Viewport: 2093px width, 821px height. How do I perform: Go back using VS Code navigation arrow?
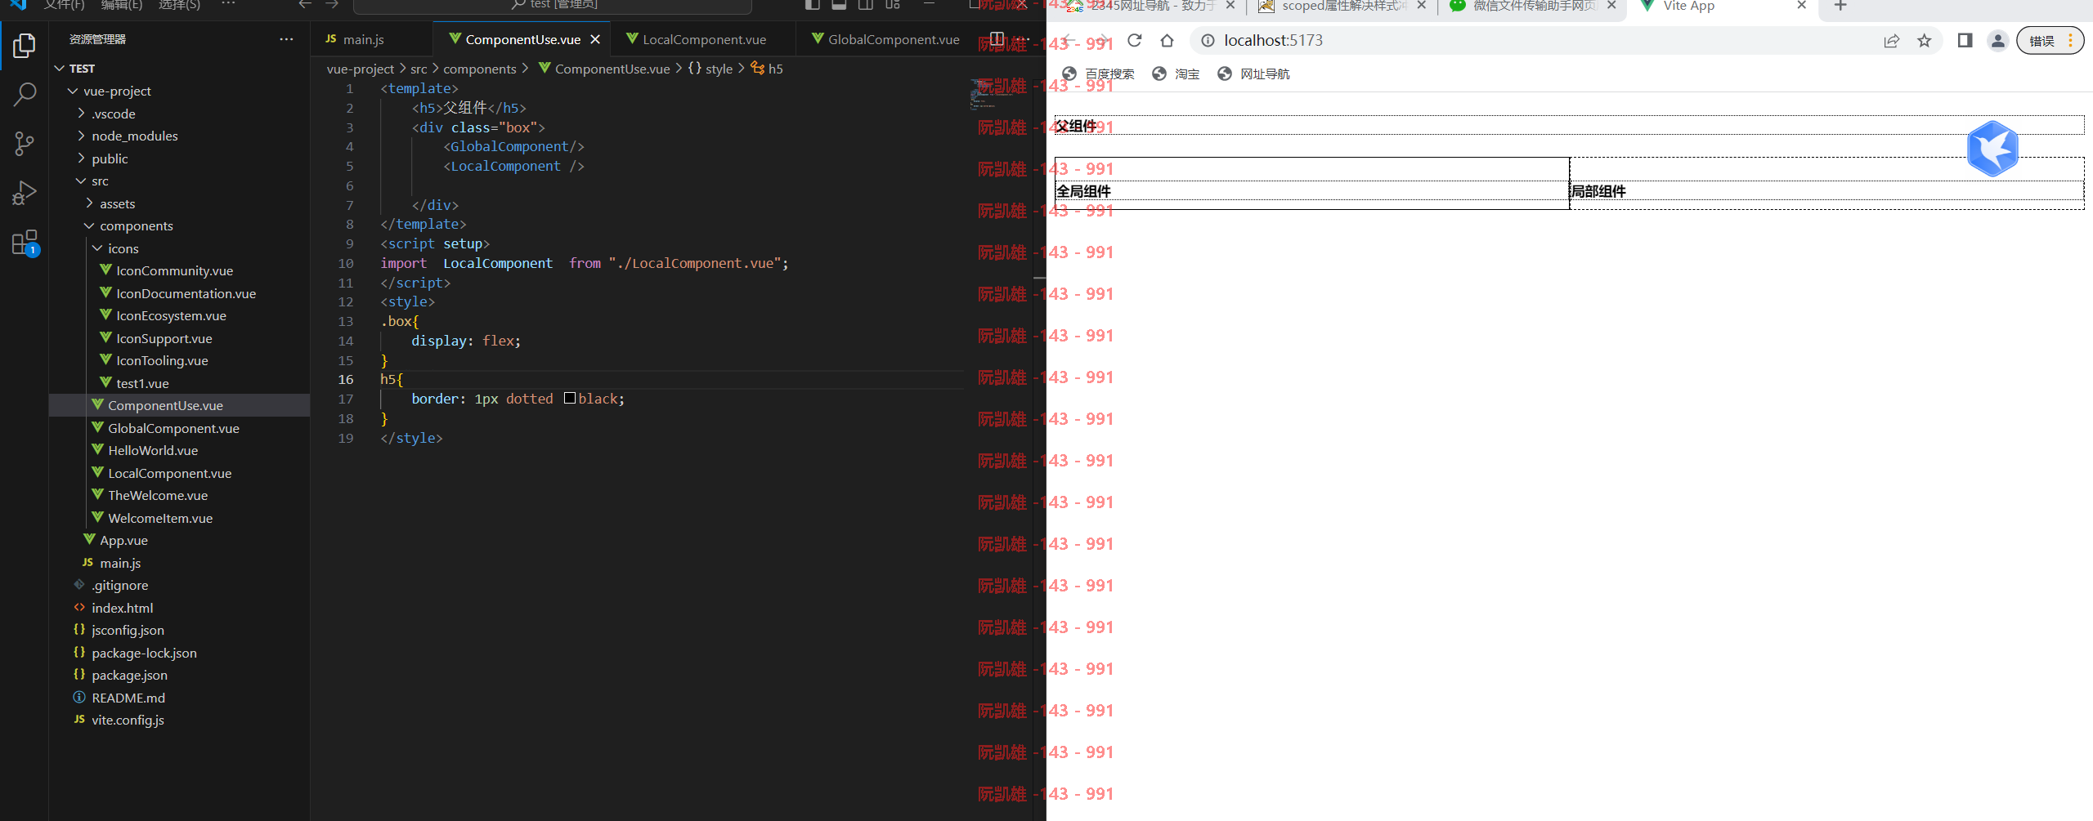305,5
